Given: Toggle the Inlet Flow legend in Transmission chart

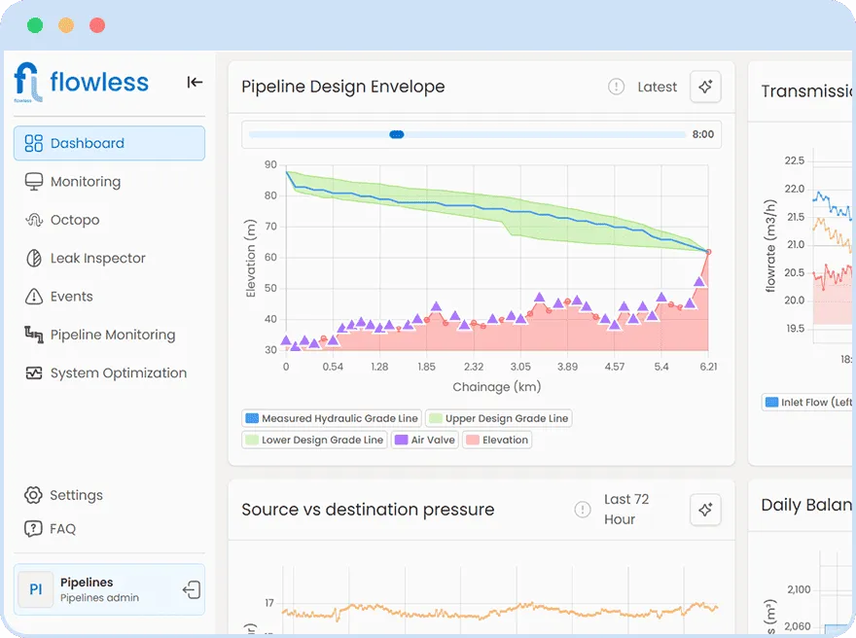Looking at the screenshot, I should (807, 402).
